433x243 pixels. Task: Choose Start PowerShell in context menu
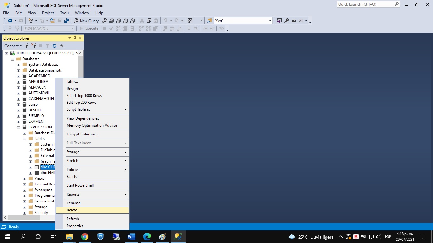[92, 185]
